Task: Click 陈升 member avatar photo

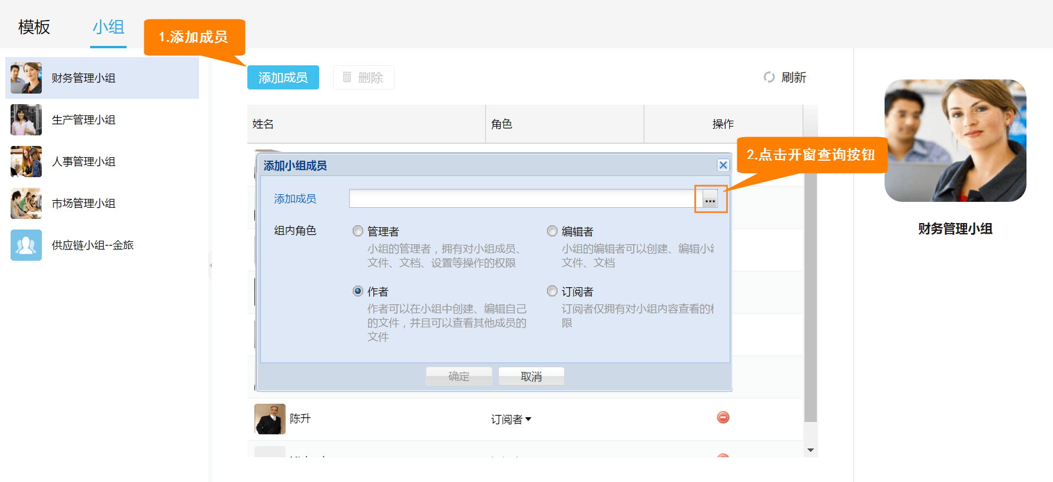Action: point(270,419)
